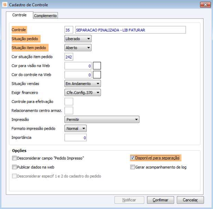Pick color swatch for Cor para visão na Web
This screenshot has height=209, width=213.
coord(97,66)
